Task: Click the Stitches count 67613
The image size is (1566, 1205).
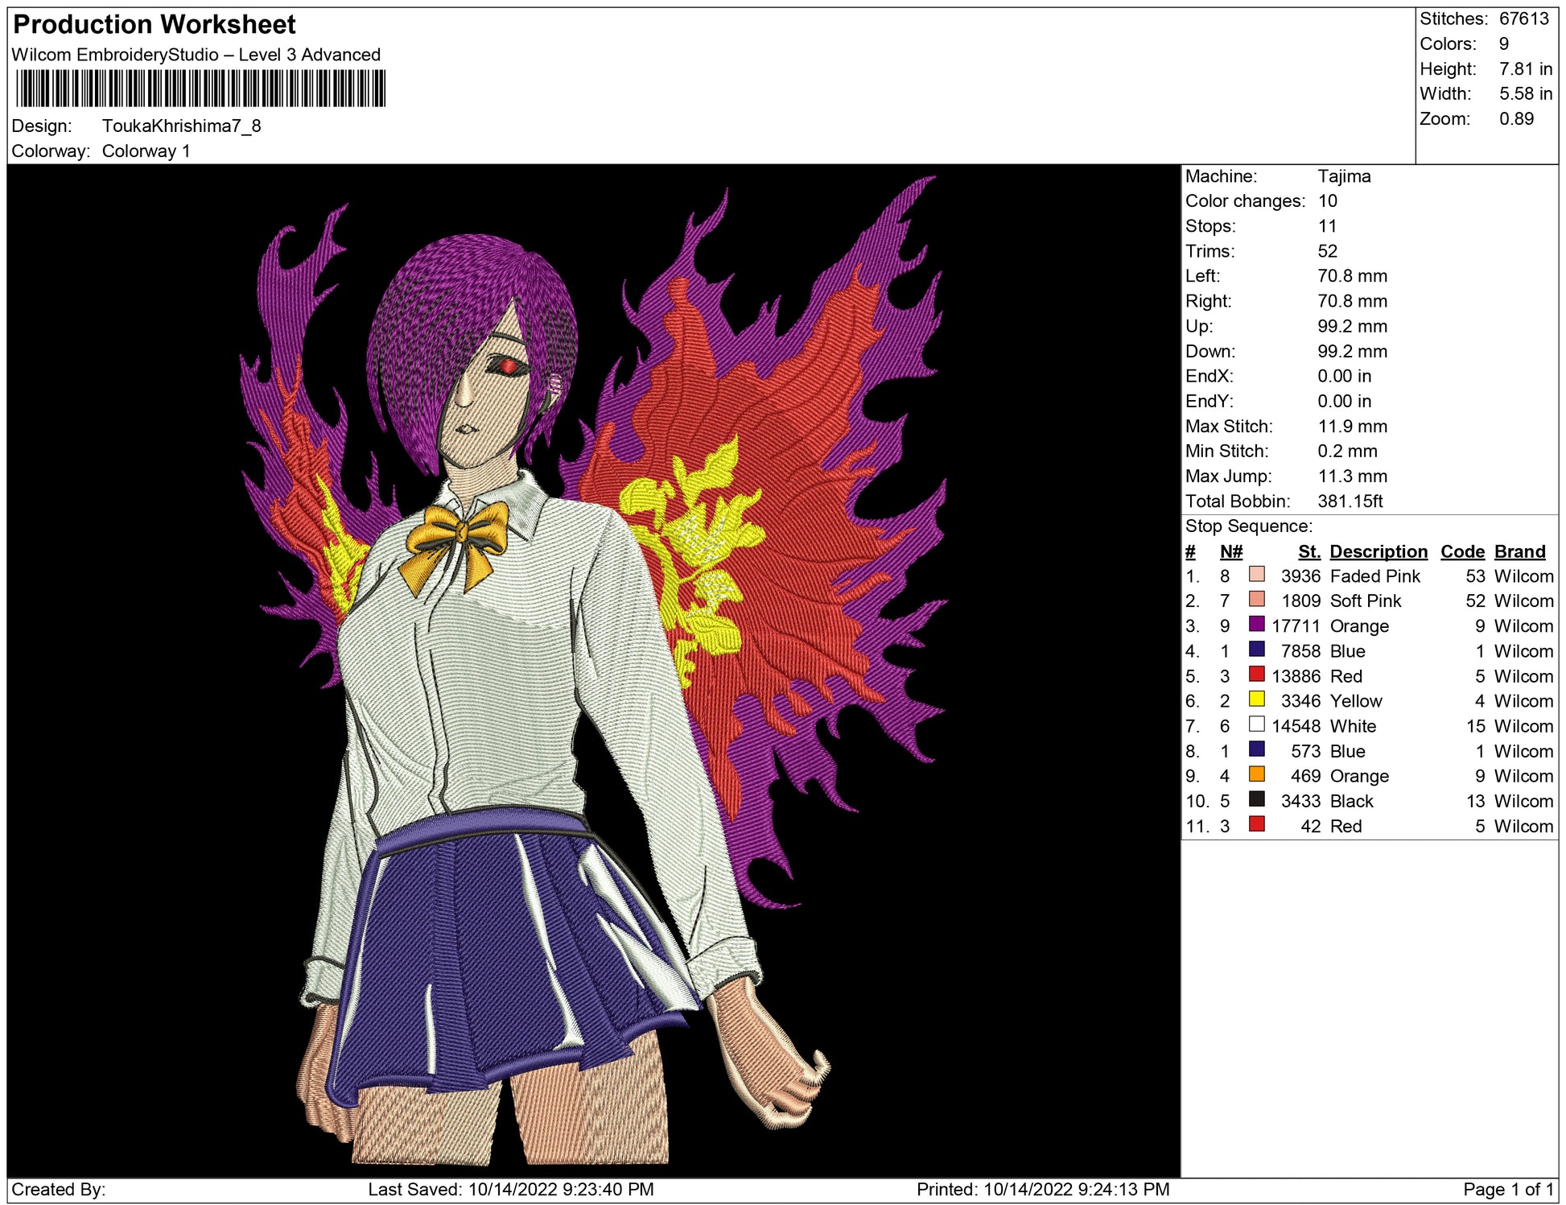Action: [1523, 19]
